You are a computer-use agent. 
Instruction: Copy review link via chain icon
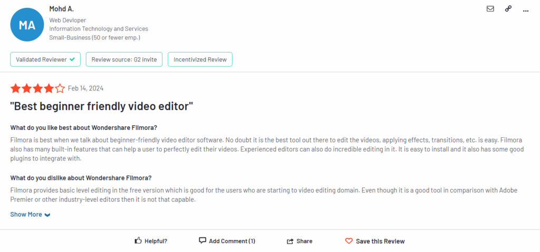[508, 9]
